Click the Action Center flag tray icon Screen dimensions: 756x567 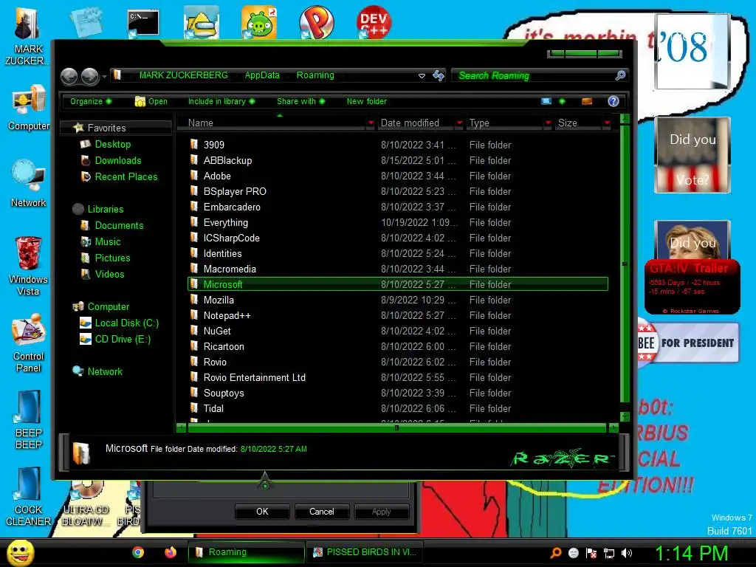591,553
